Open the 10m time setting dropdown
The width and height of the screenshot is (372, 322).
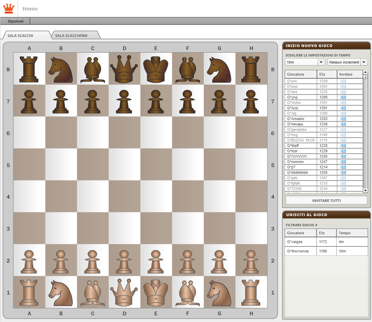click(305, 62)
